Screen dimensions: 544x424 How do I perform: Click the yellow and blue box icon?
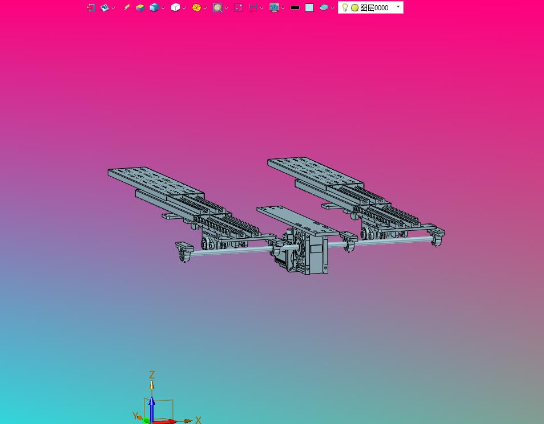[x=140, y=7]
